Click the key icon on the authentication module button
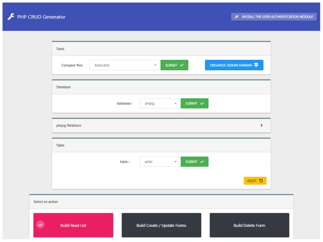323x242 pixels. click(237, 16)
